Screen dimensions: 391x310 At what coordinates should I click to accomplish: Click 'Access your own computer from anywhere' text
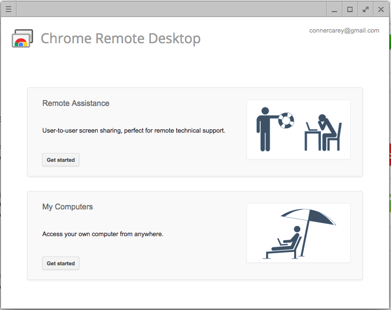[x=103, y=234]
